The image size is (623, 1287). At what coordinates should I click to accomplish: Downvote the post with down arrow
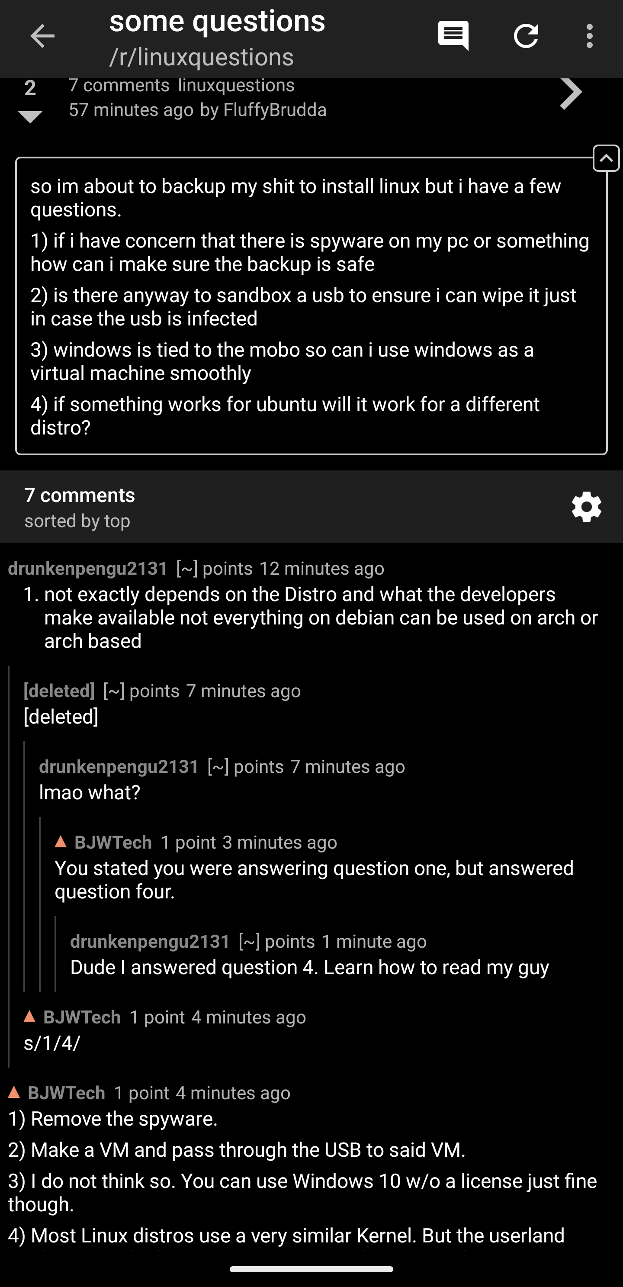tap(30, 117)
